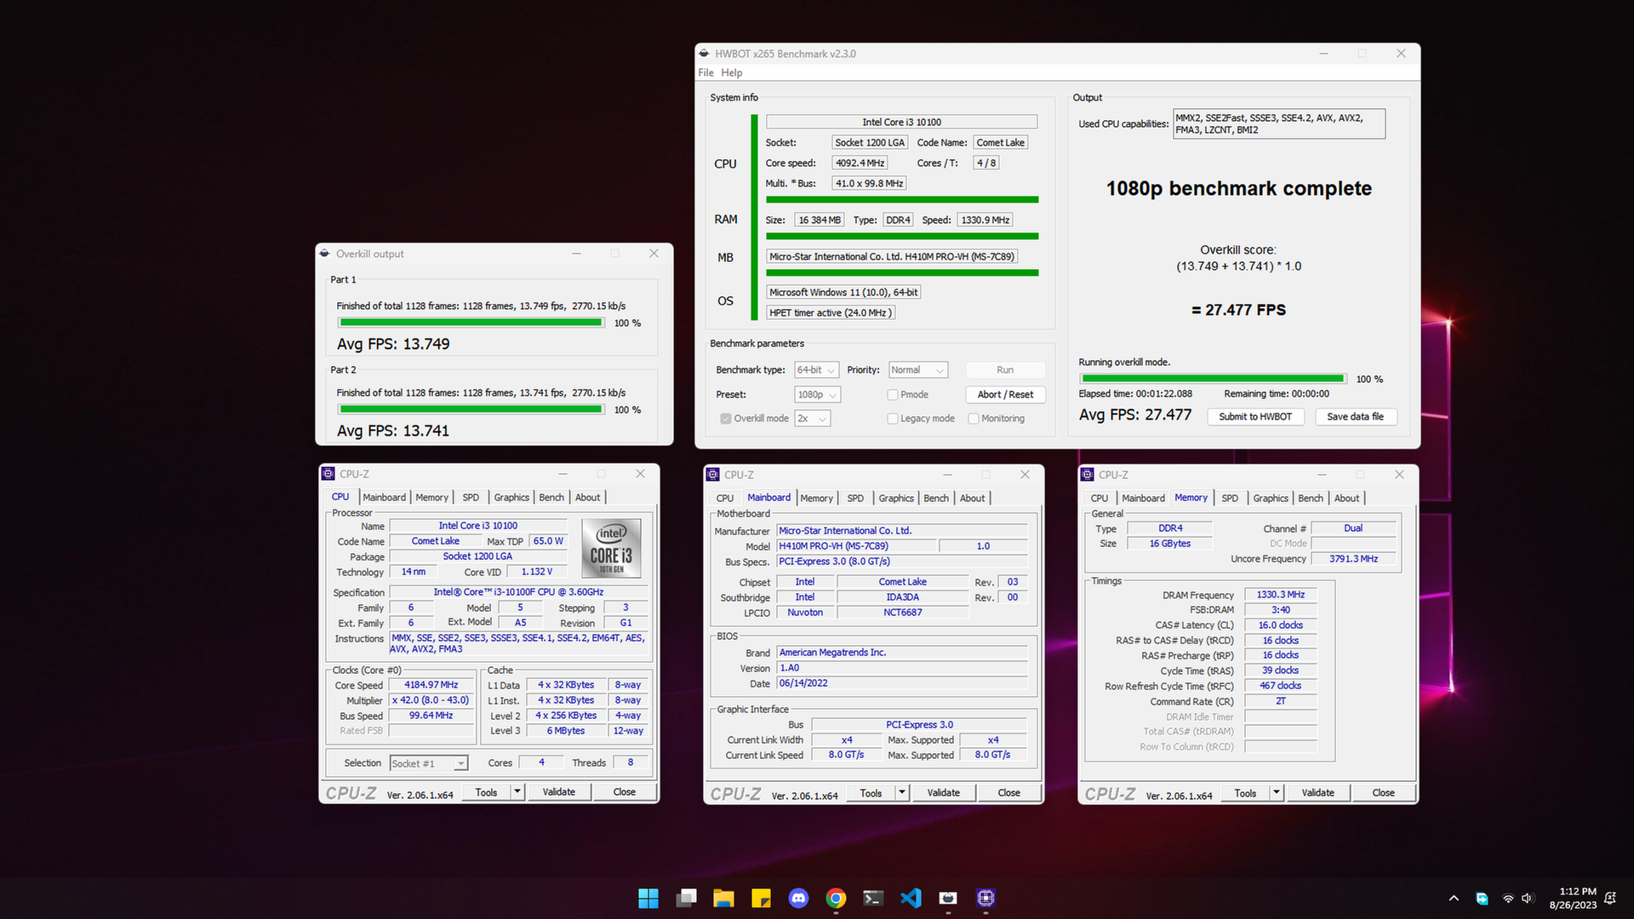Enable Pmode checkbox
The height and width of the screenshot is (919, 1634).
pyautogui.click(x=893, y=395)
